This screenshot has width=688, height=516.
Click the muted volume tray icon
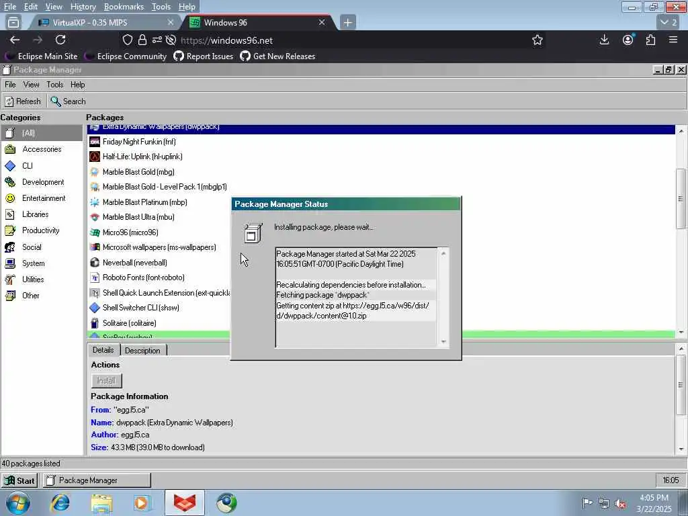coord(620,504)
